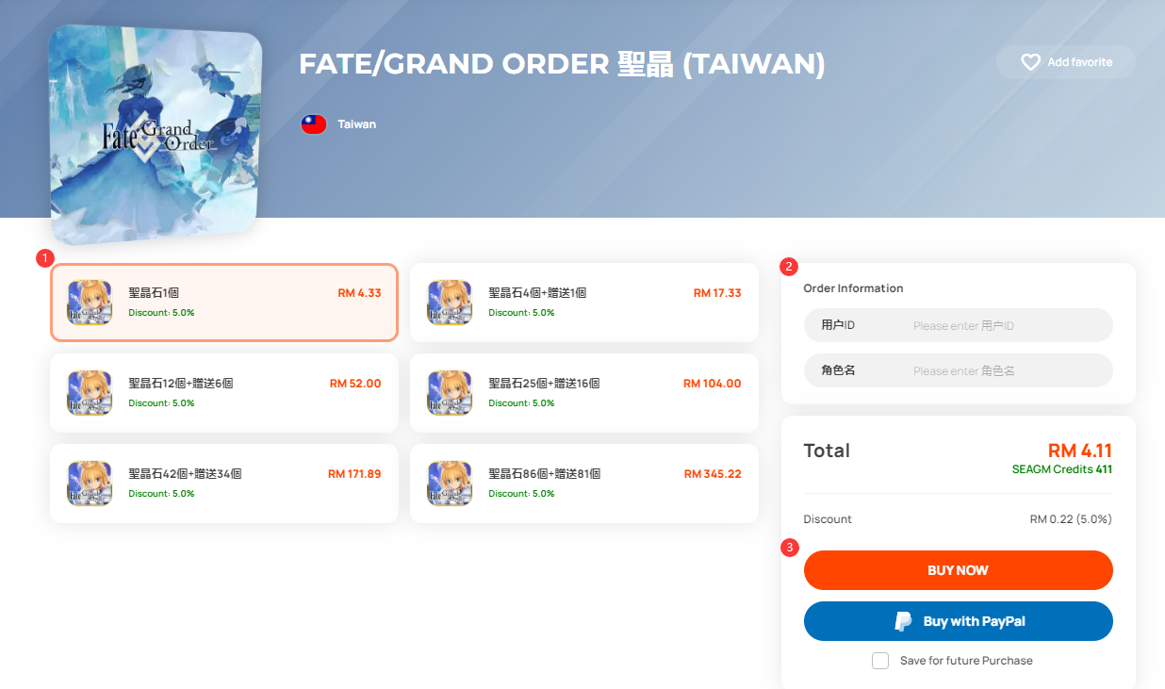Click the SEAGM Credits 411 text

click(1062, 469)
